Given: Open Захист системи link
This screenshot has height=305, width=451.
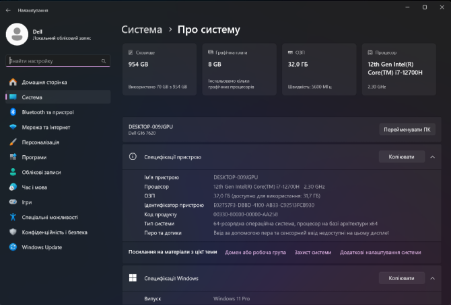Looking at the screenshot, I should pyautogui.click(x=312, y=252).
